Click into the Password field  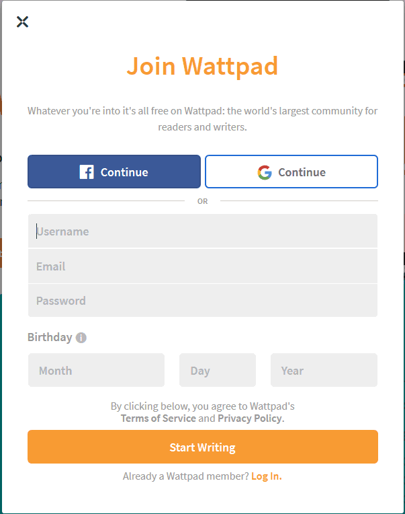click(203, 301)
